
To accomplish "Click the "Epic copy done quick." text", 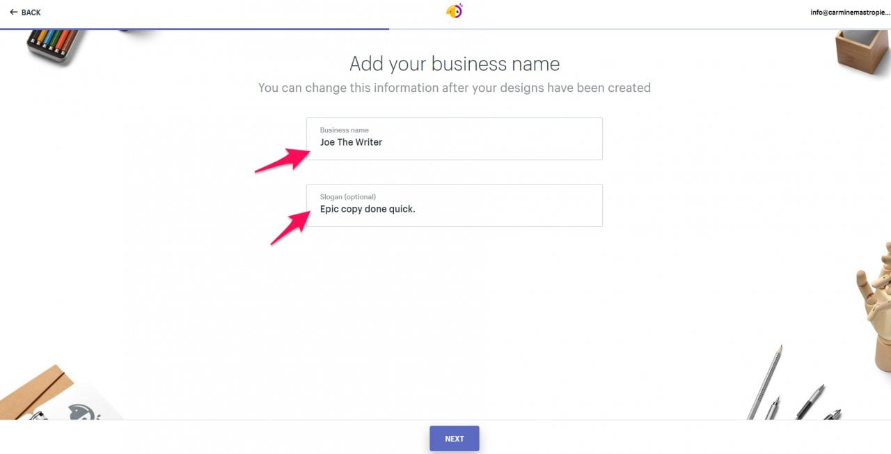I will 367,209.
